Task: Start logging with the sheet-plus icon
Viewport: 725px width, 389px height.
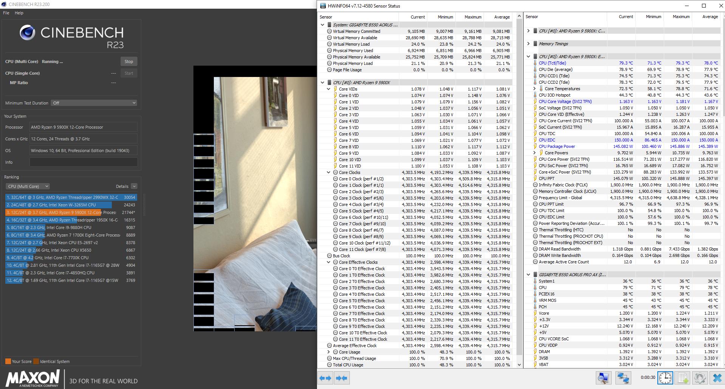Action: (x=683, y=378)
